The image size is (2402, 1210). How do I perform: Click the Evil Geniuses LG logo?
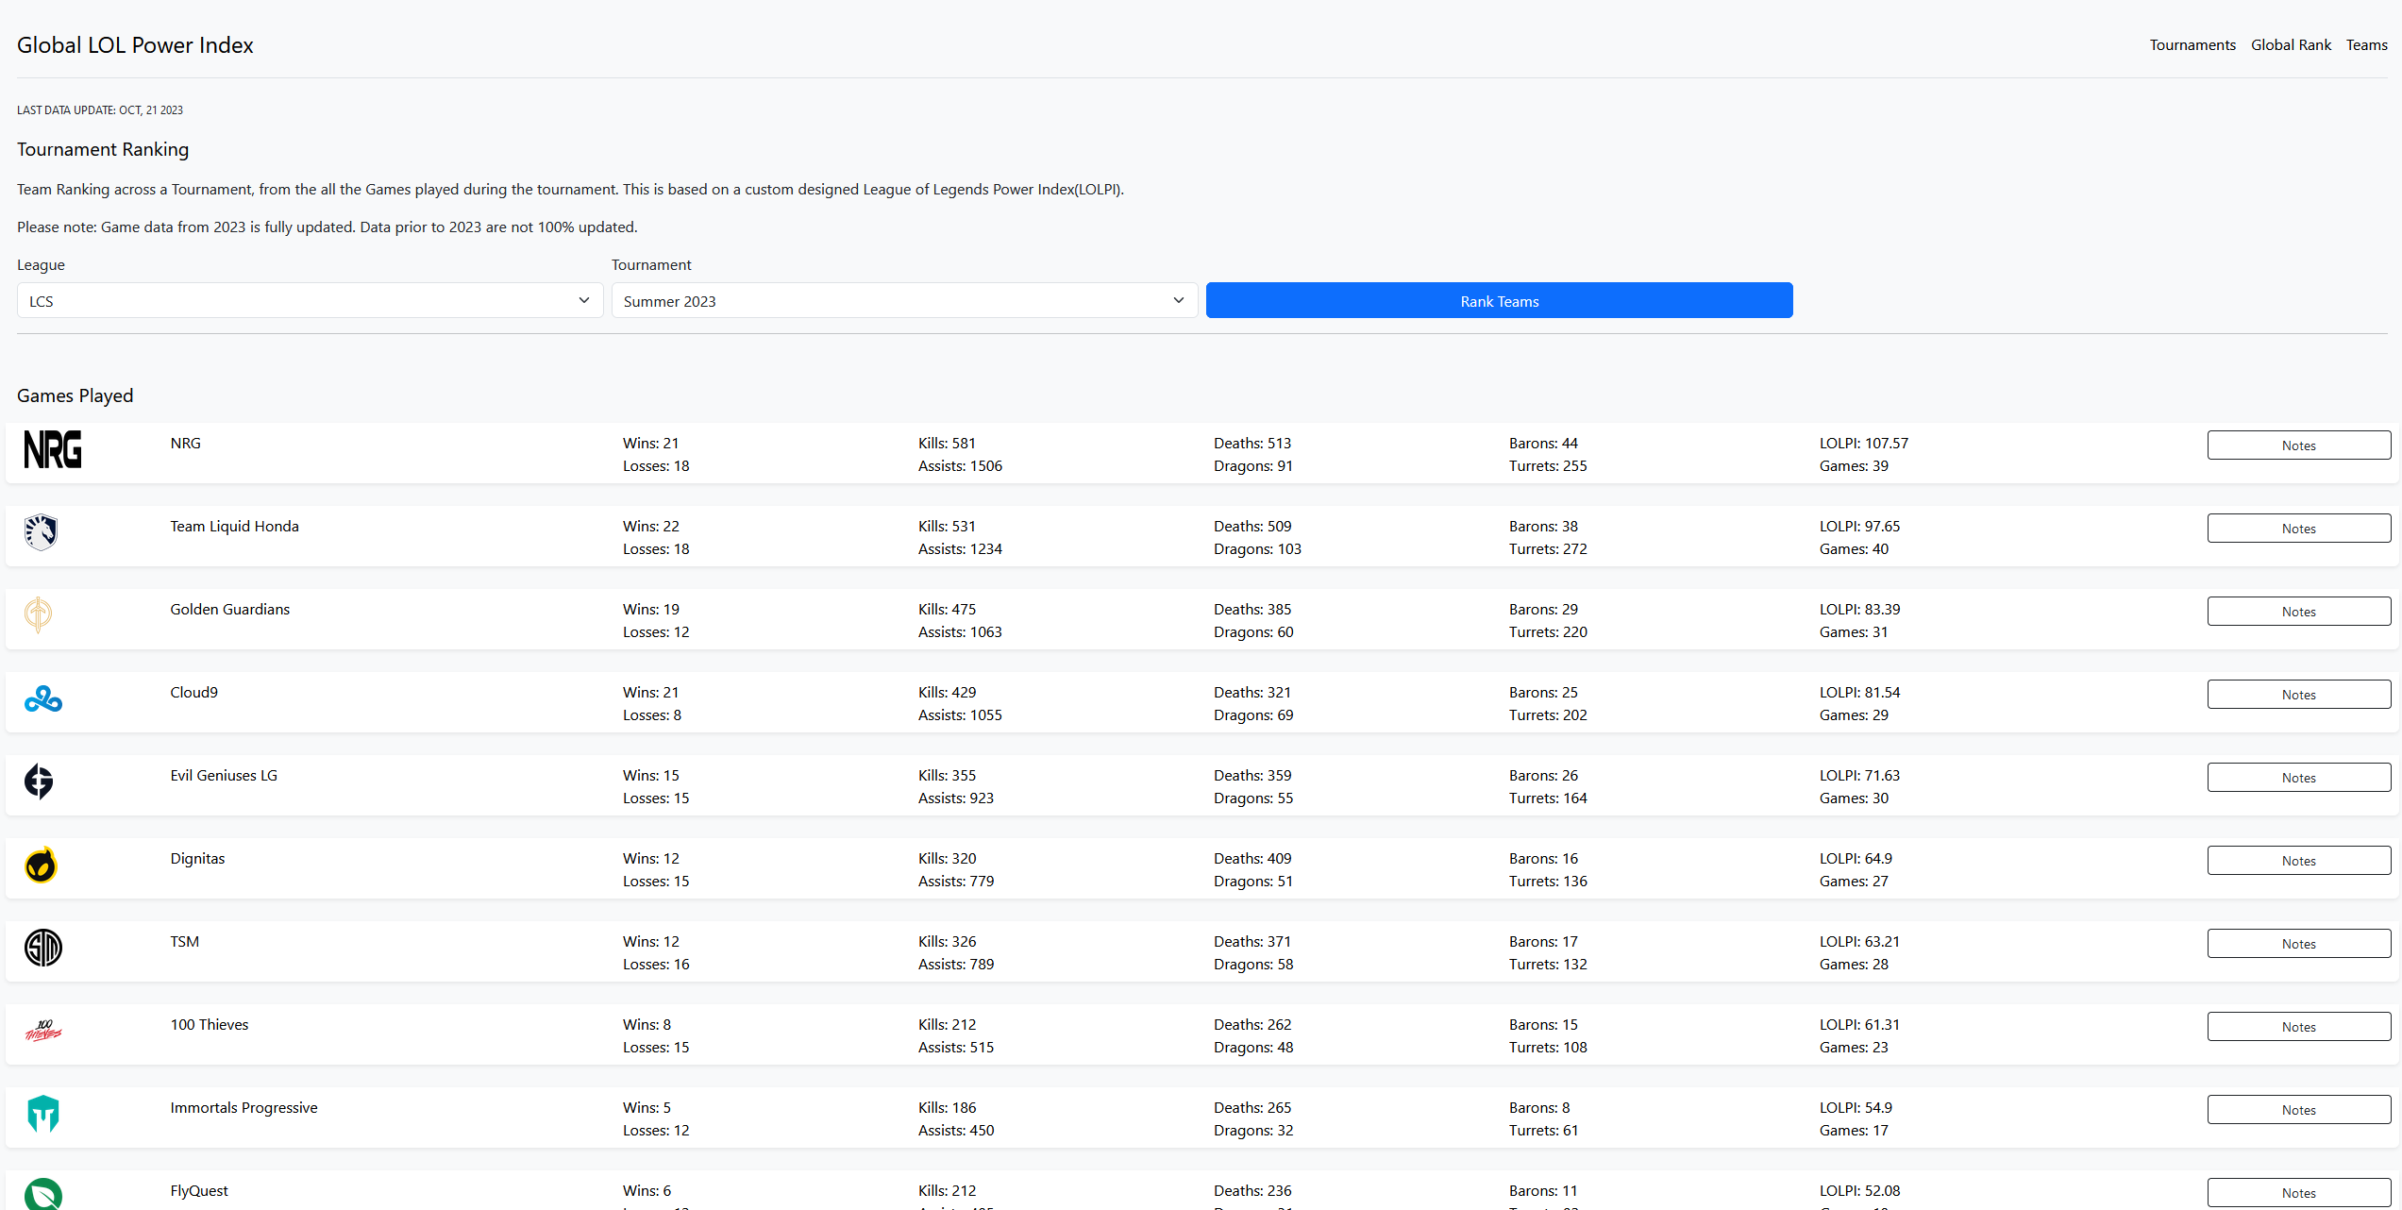pyautogui.click(x=39, y=781)
